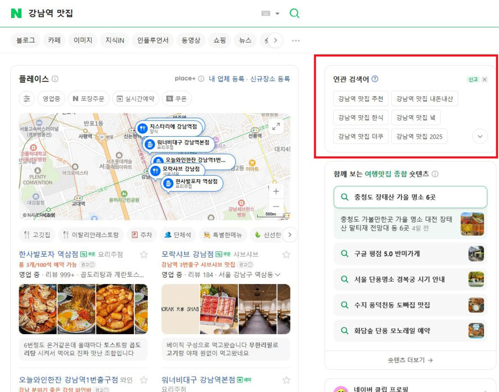The image size is (499, 392).
Task: Select related search 강남역 맛집 추천
Action: click(361, 99)
